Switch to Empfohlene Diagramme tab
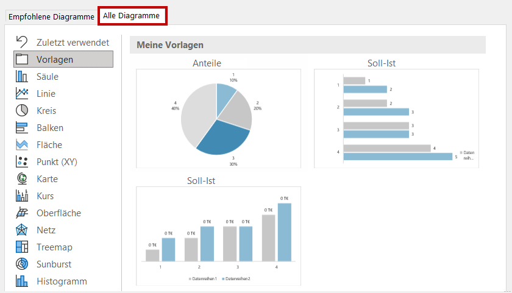 point(51,17)
